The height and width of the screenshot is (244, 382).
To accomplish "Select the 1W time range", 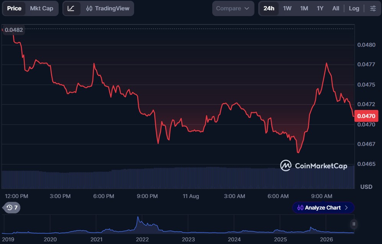I will coord(287,8).
